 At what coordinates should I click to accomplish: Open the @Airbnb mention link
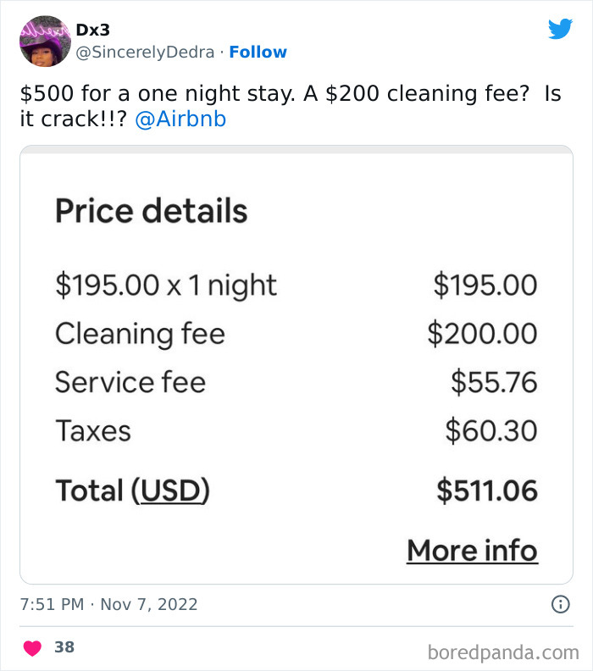click(180, 119)
